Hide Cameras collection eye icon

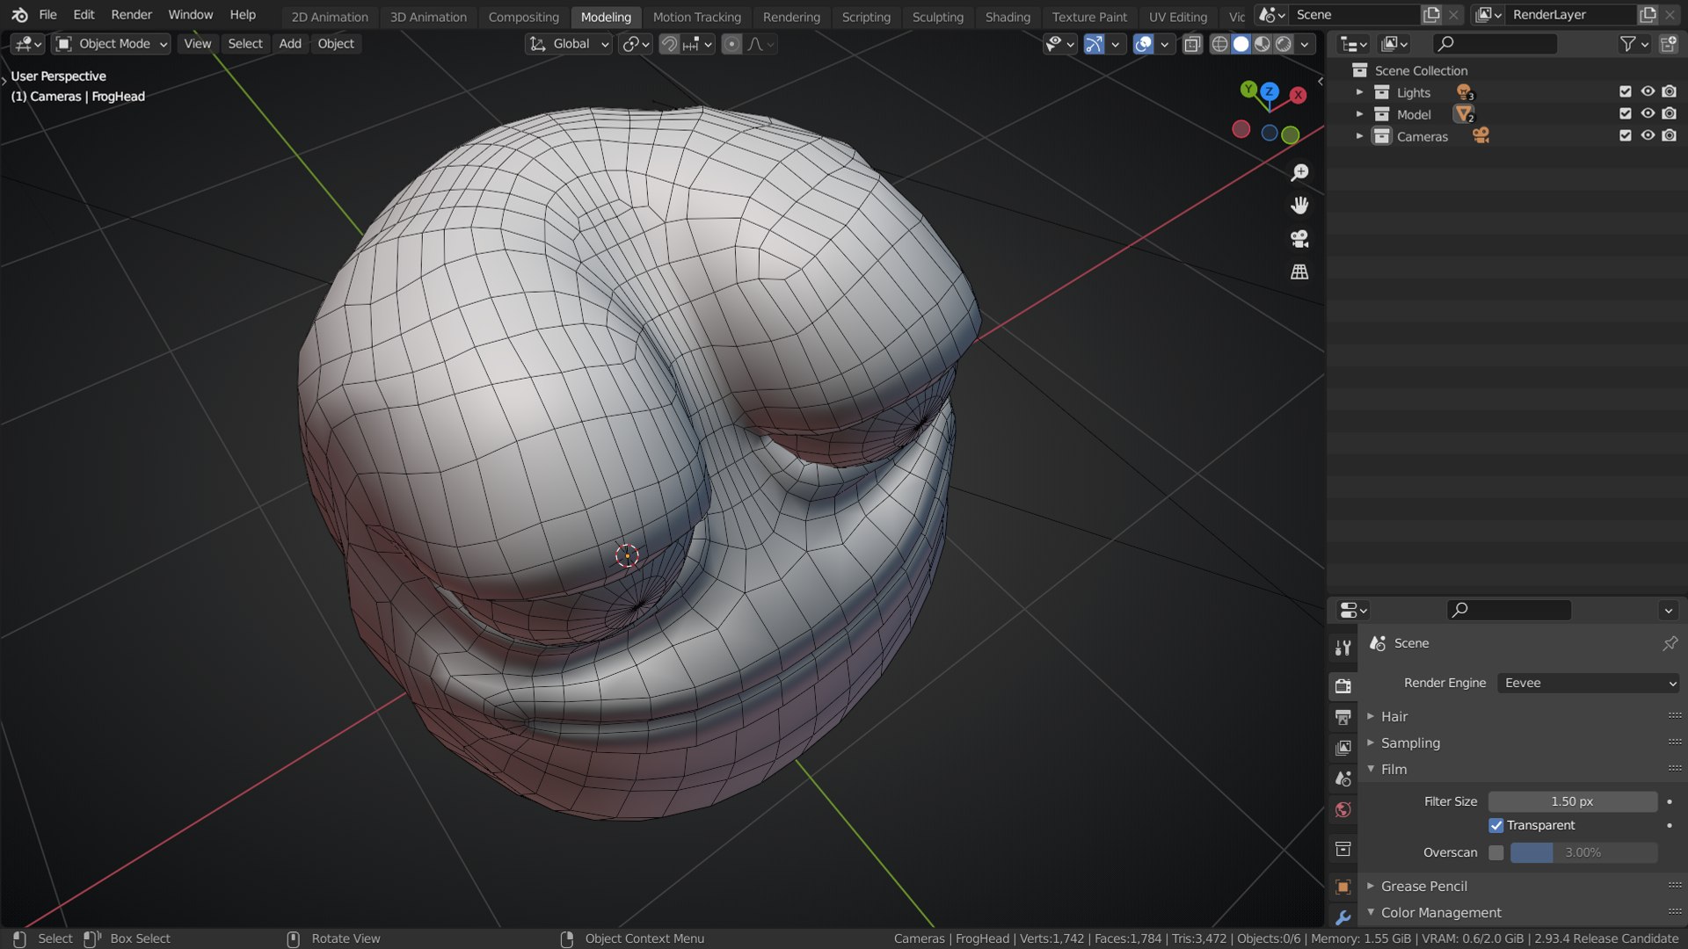coord(1648,136)
